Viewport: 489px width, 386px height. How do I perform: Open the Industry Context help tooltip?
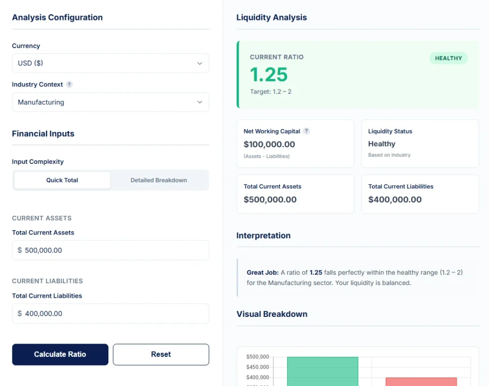click(x=70, y=84)
